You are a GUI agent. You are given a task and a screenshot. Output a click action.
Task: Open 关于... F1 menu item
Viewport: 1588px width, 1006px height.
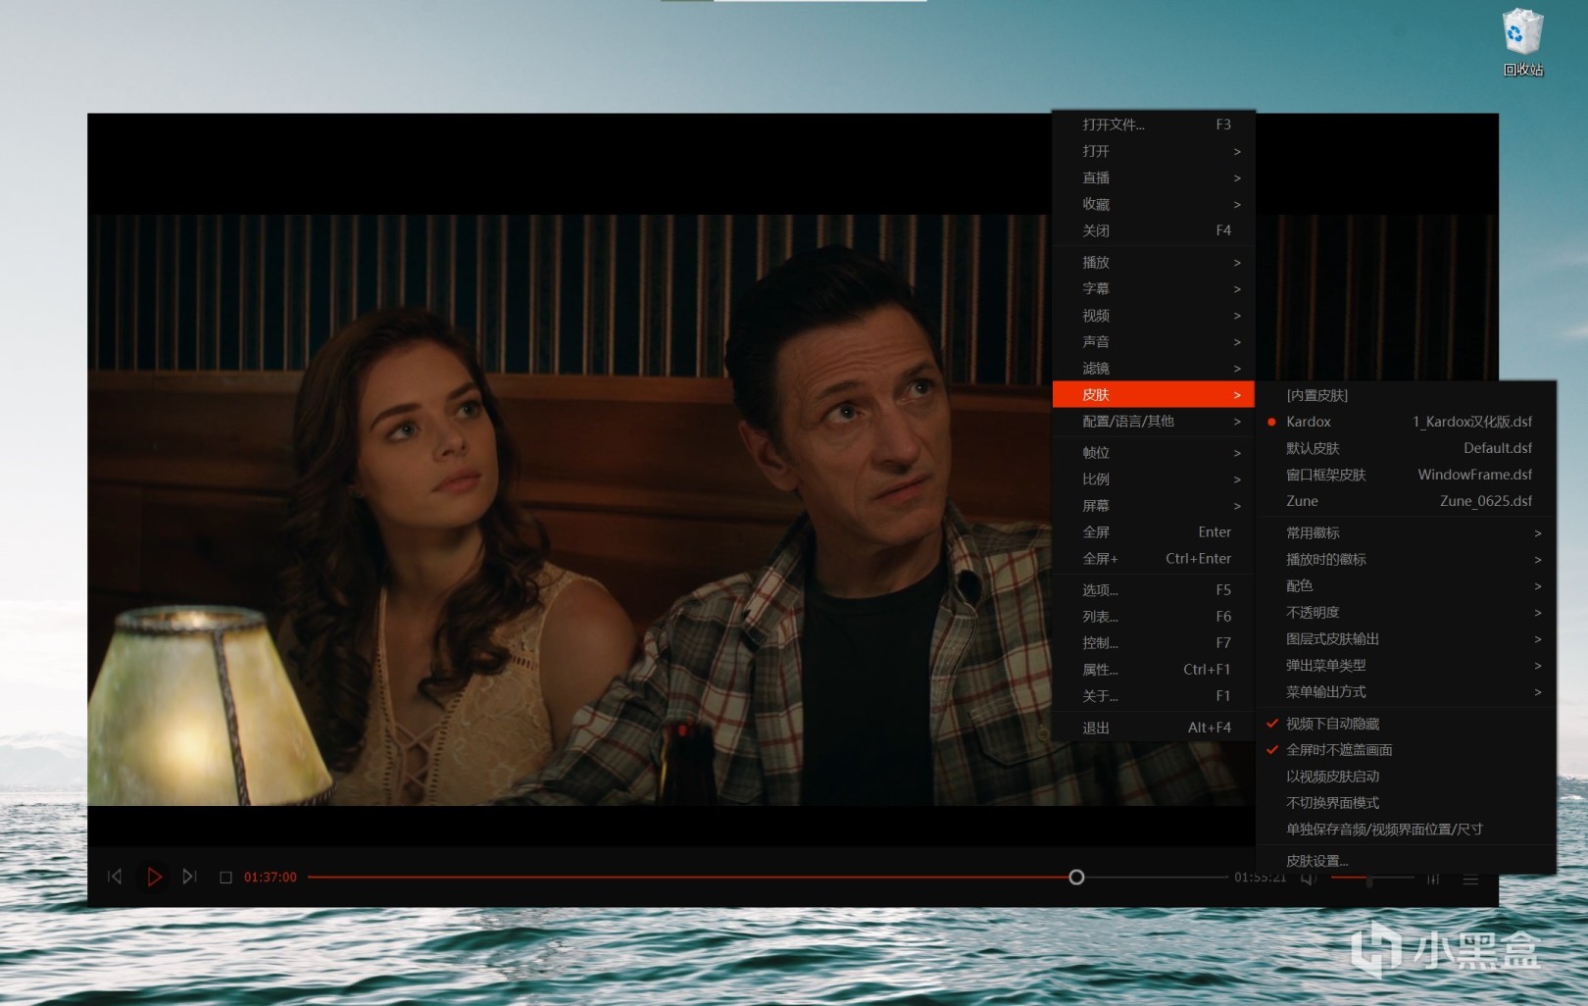(x=1154, y=695)
